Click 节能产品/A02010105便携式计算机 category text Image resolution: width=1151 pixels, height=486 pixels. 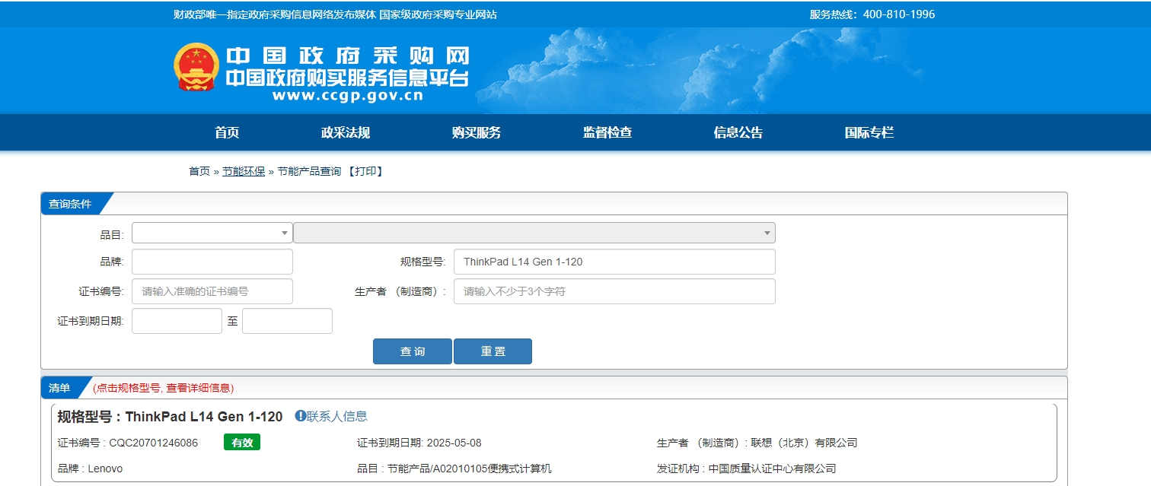click(470, 469)
